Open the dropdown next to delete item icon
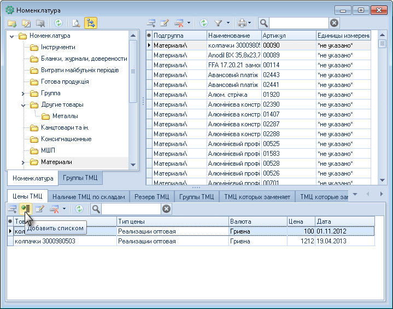Viewport: 393px width, 309px height. pos(189,23)
